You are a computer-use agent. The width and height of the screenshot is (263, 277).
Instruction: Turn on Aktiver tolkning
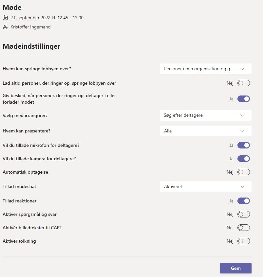pos(243,241)
